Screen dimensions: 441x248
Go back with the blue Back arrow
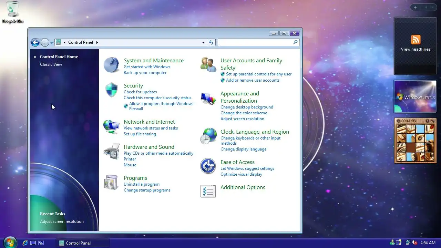click(35, 42)
